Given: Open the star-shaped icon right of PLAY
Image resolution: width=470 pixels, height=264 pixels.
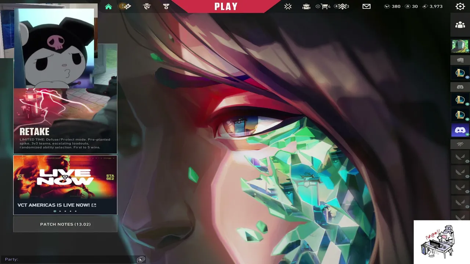Looking at the screenshot, I should (x=288, y=6).
